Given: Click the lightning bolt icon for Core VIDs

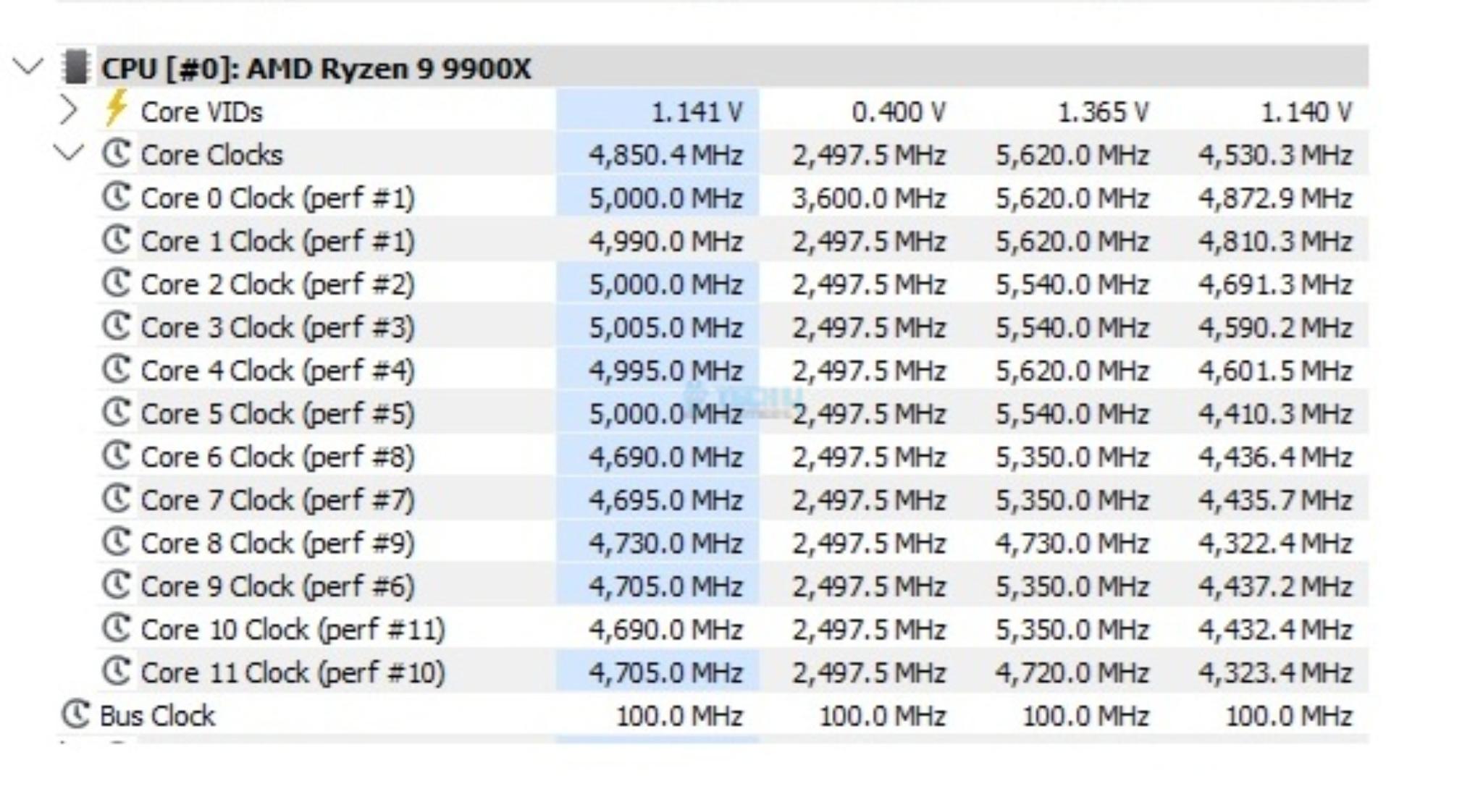Looking at the screenshot, I should pos(116,109).
